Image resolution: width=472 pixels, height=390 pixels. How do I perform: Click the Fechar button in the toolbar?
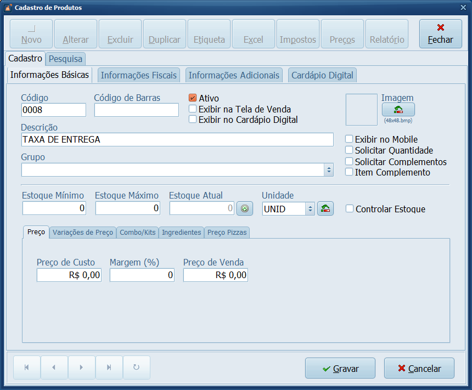[x=440, y=34]
